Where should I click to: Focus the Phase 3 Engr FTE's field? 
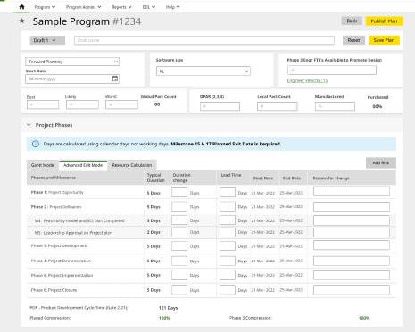pos(332,71)
